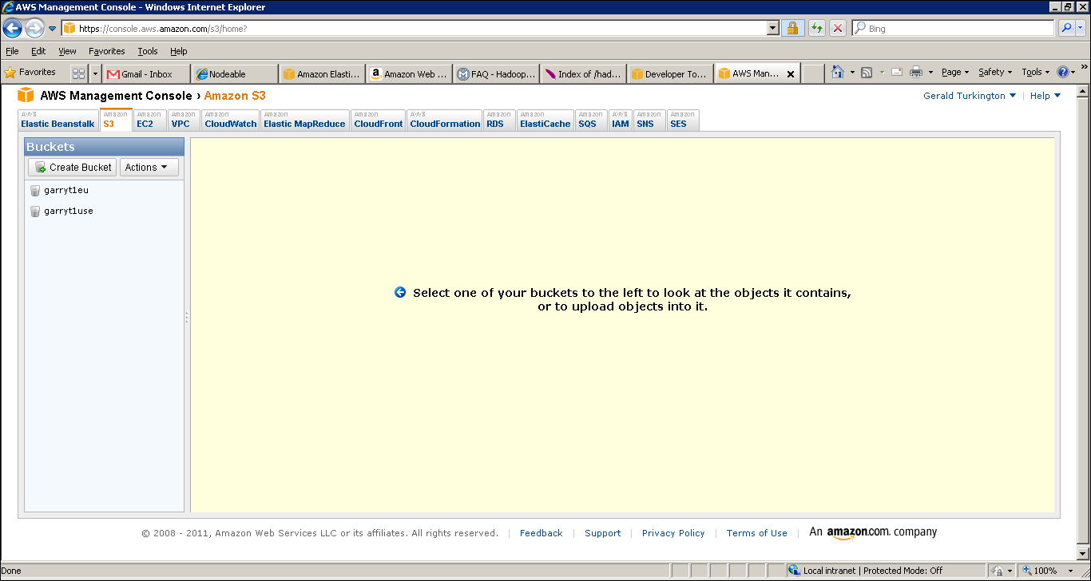The image size is (1091, 581).
Task: Go to the CloudFront tab
Action: [379, 121]
